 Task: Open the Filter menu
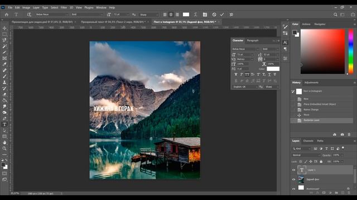(x=64, y=7)
